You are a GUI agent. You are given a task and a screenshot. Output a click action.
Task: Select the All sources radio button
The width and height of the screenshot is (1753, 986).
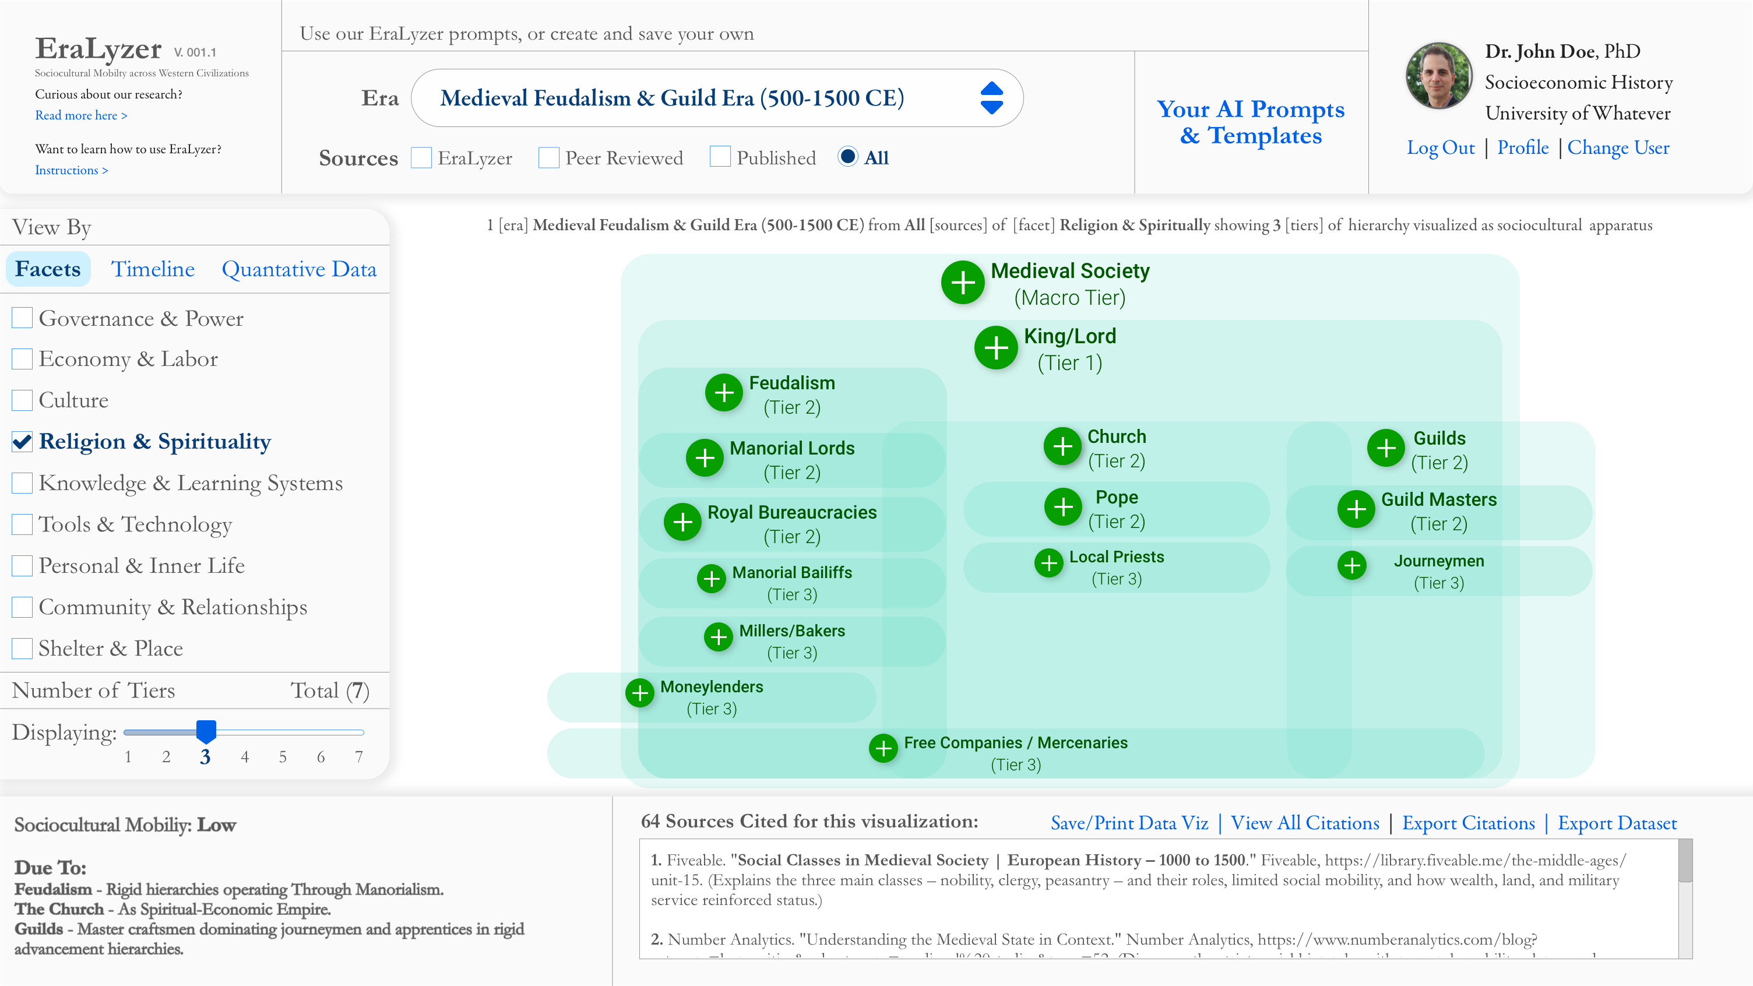click(x=847, y=157)
